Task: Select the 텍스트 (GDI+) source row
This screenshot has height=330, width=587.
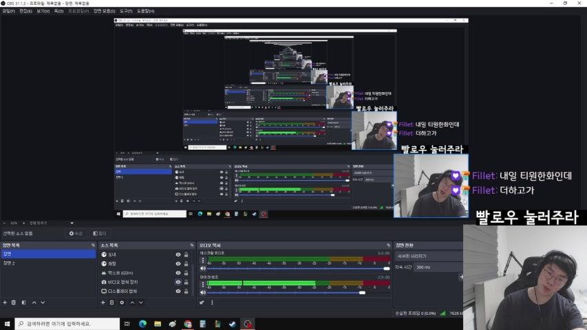Action: point(145,273)
